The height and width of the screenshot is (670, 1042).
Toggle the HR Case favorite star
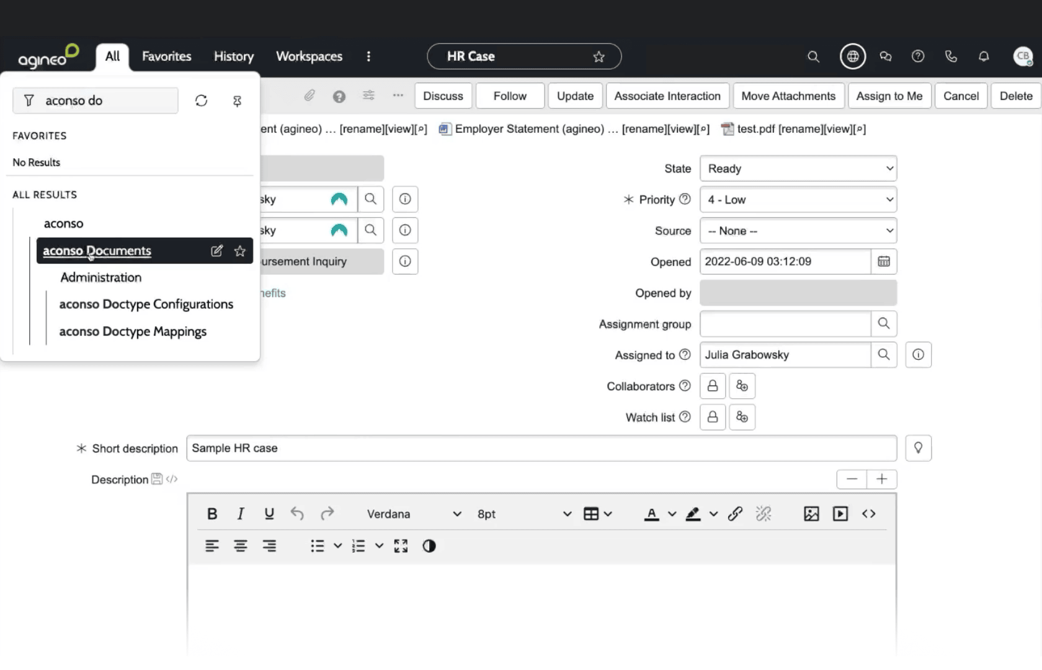599,56
